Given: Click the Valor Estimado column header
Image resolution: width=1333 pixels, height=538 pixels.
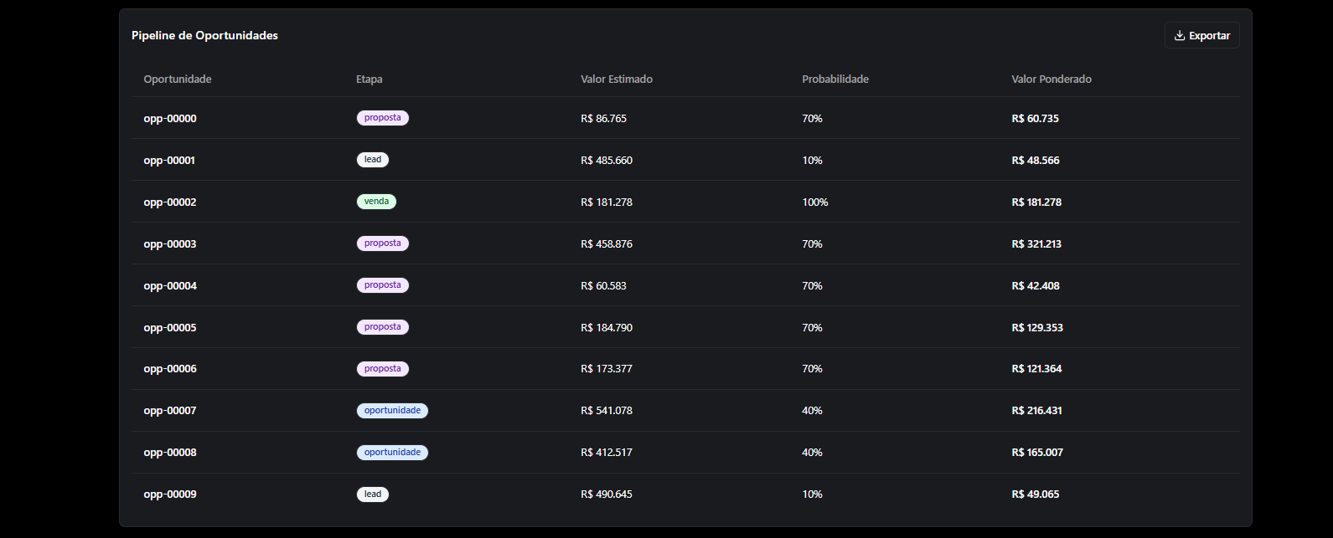Looking at the screenshot, I should coord(616,79).
